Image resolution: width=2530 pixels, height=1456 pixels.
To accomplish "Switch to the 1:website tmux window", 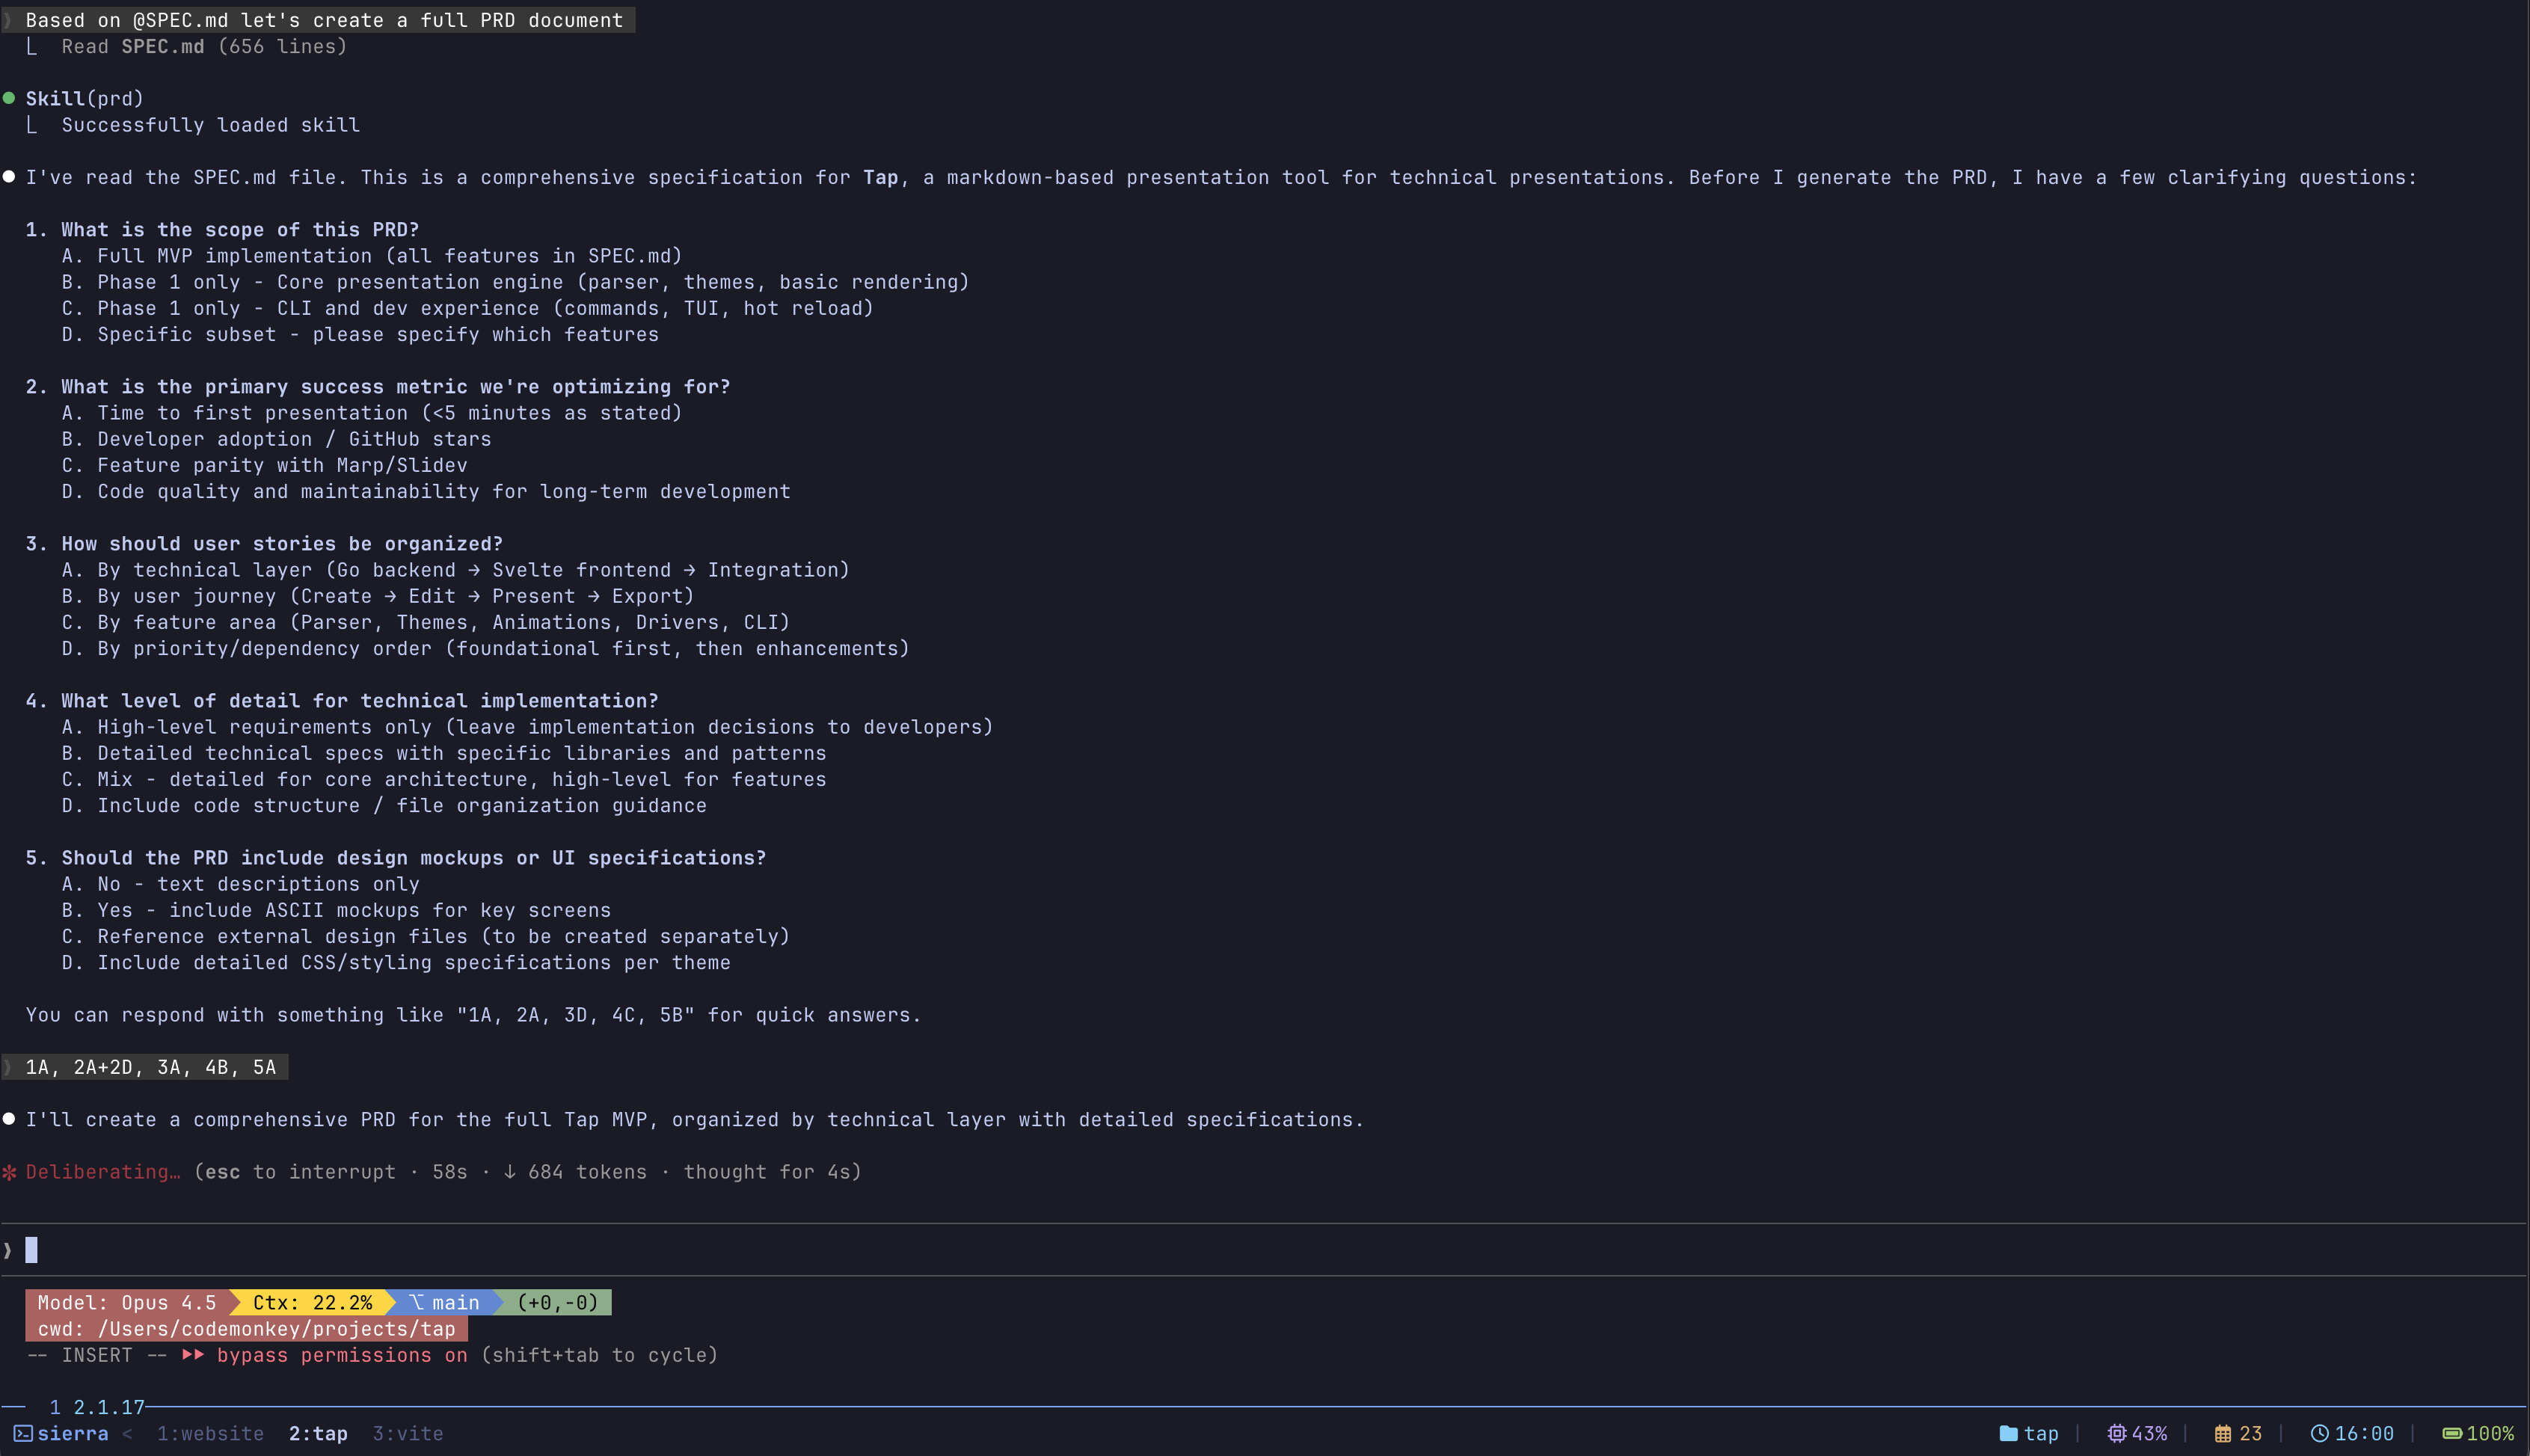I will point(210,1433).
